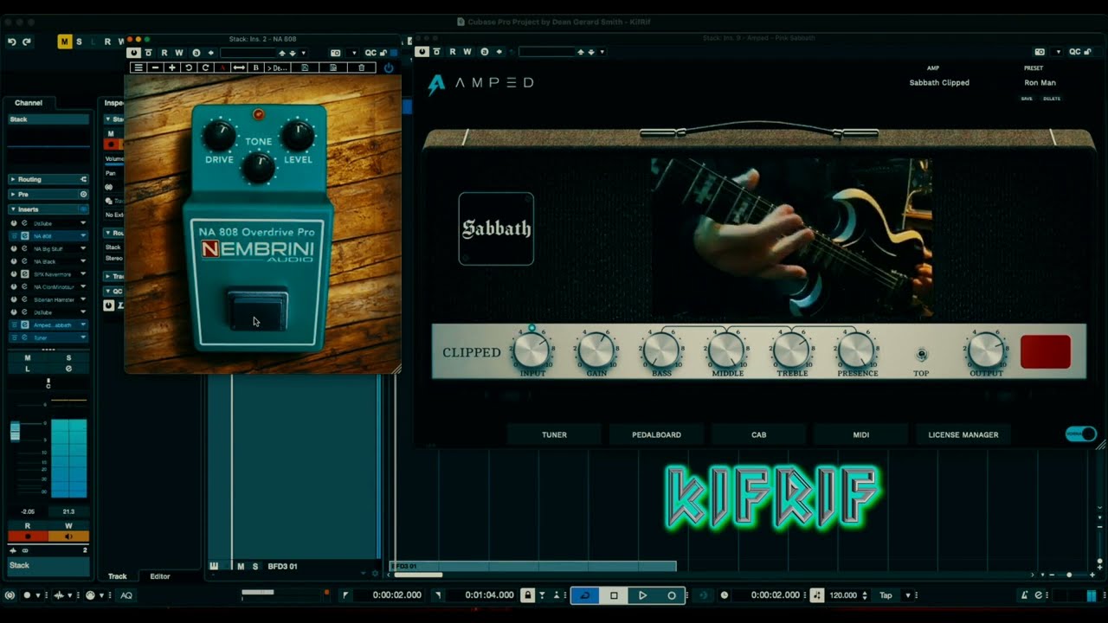Mute channel with strip M button
Viewport: 1108px width, 623px height.
pos(28,357)
